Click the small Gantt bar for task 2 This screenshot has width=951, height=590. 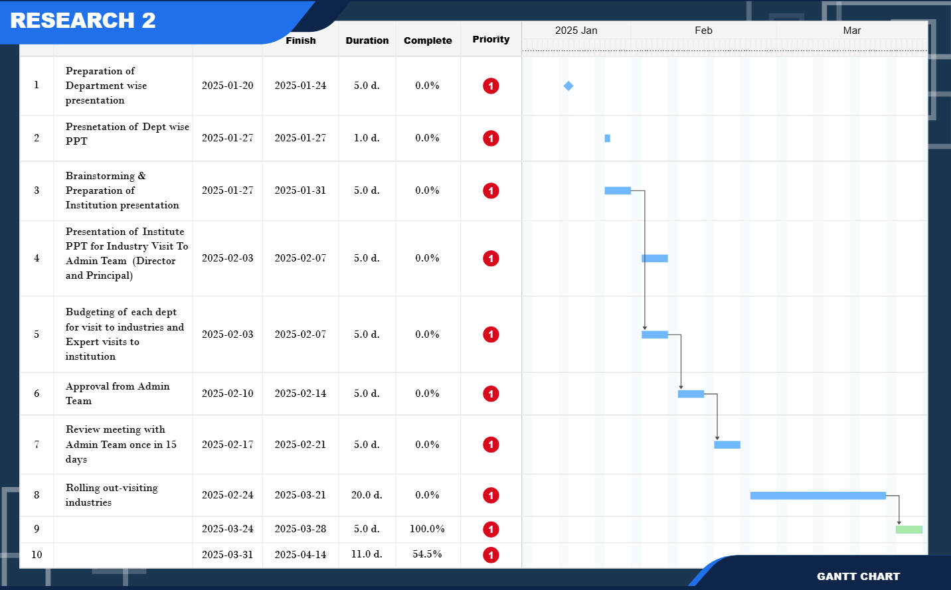(607, 139)
